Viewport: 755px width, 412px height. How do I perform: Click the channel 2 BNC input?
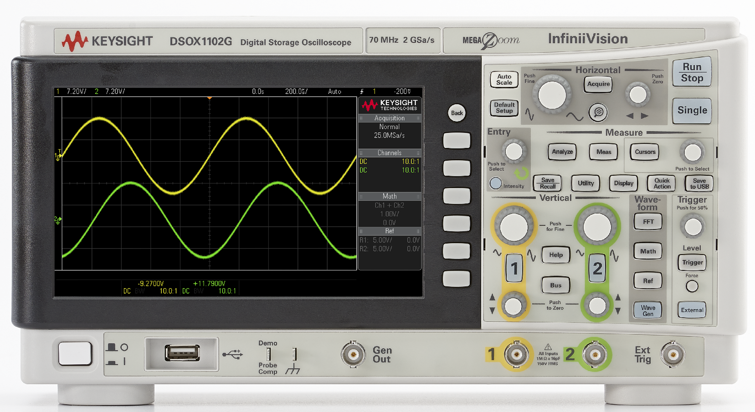[595, 354]
